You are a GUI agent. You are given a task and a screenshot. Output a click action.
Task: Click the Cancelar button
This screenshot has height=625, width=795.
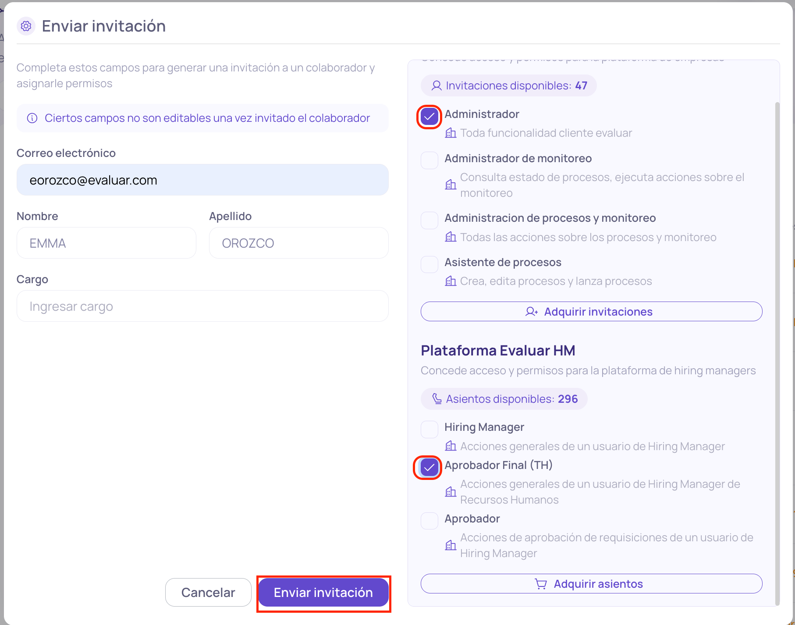point(208,593)
